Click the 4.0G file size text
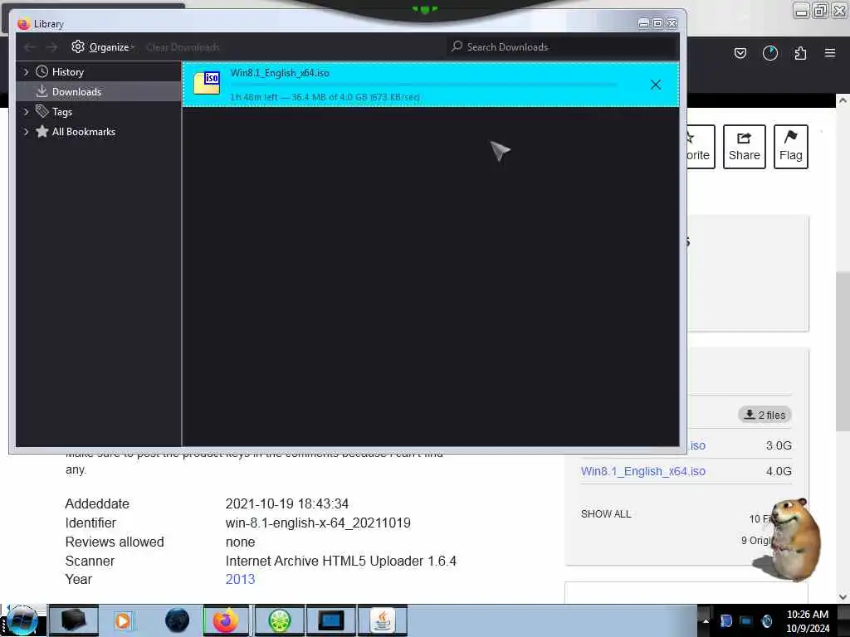Viewport: 850px width, 637px height. coord(779,471)
